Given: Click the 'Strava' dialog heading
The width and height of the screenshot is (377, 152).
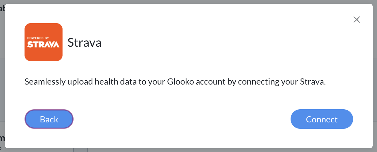Looking at the screenshot, I should click(84, 42).
